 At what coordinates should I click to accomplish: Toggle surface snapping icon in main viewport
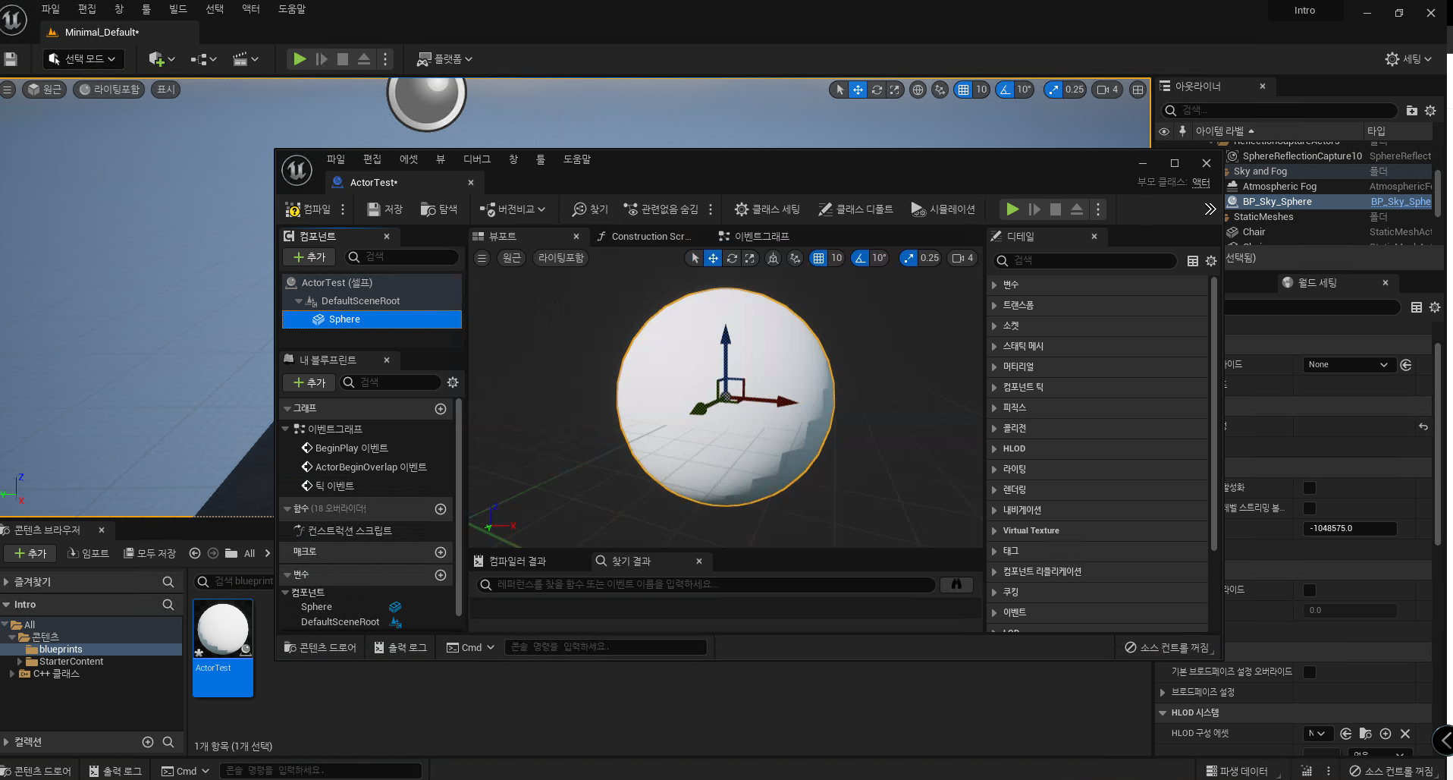(x=940, y=90)
